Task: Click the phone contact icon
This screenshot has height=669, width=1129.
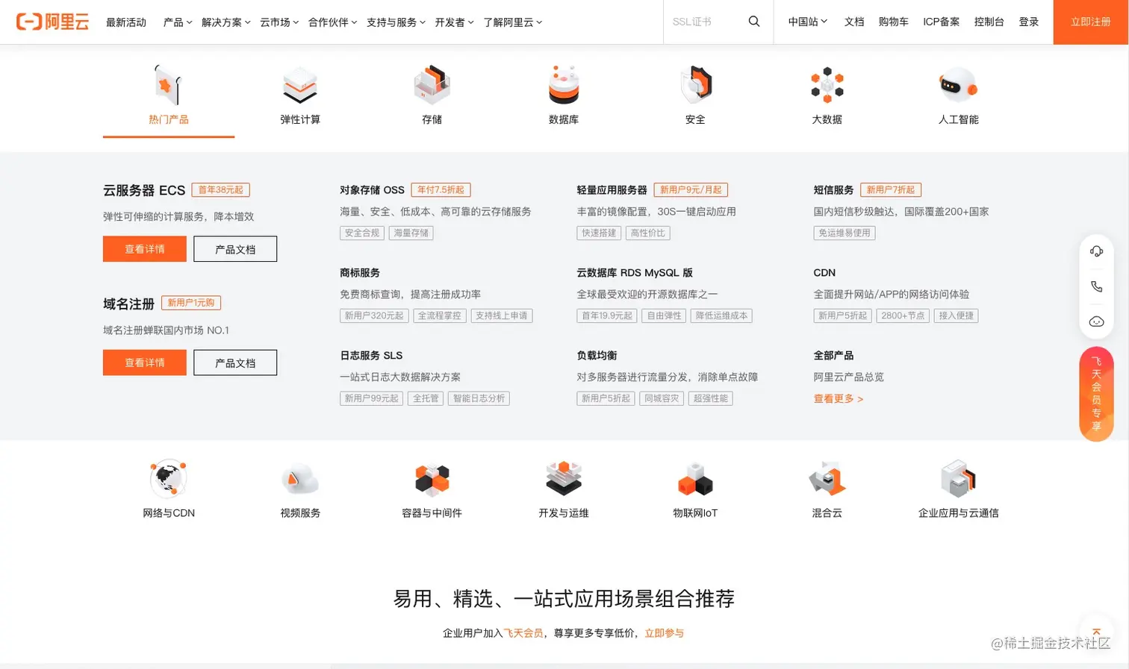Action: pos(1096,286)
